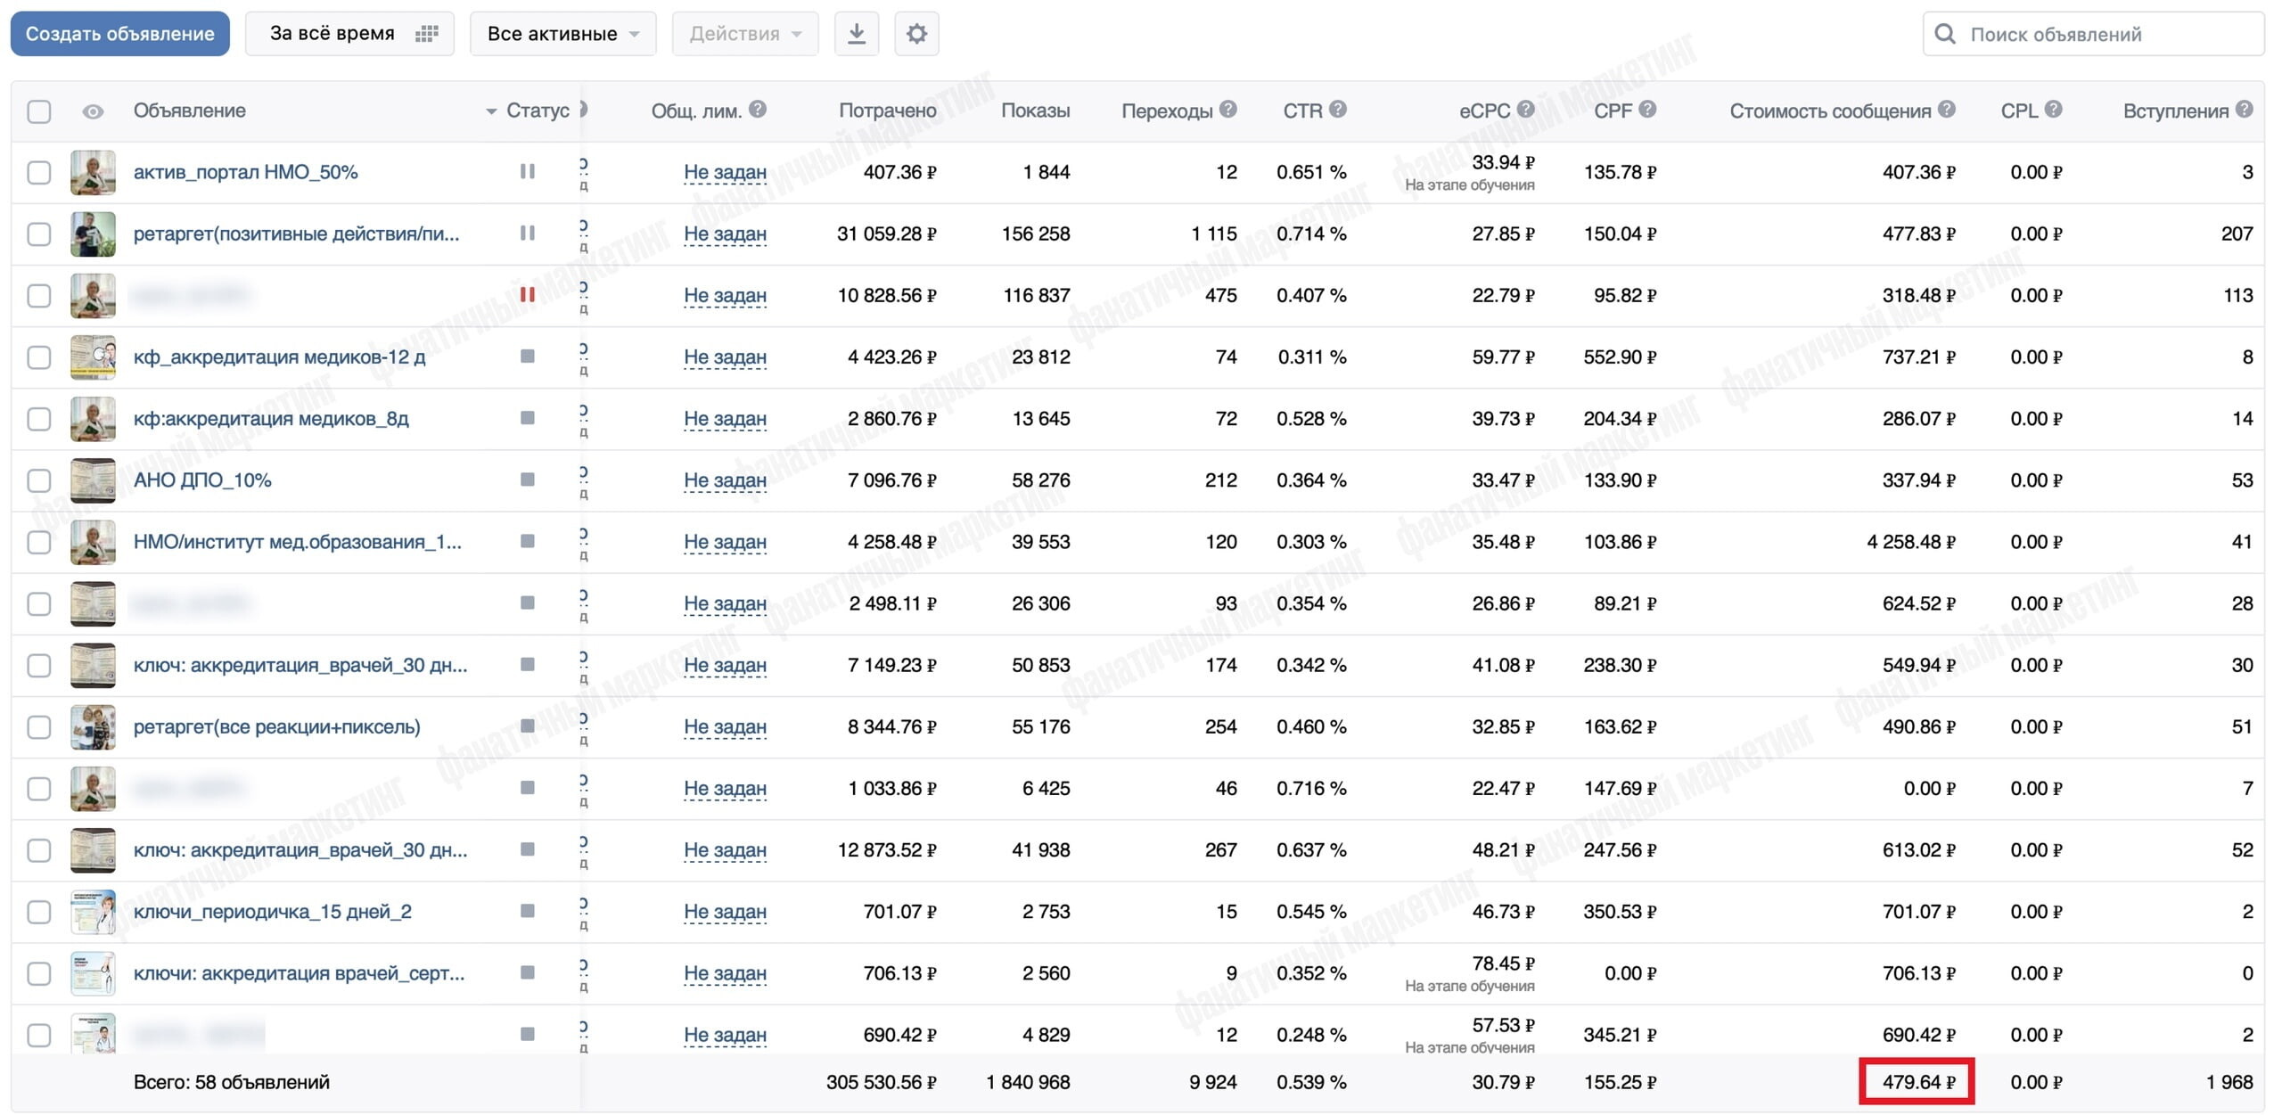This screenshot has height=1115, width=2282.
Task: Click the red pause status icon
Action: (528, 294)
